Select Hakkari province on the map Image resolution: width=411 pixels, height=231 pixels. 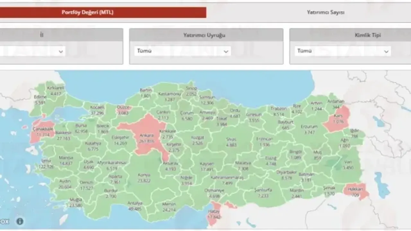pos(355,191)
